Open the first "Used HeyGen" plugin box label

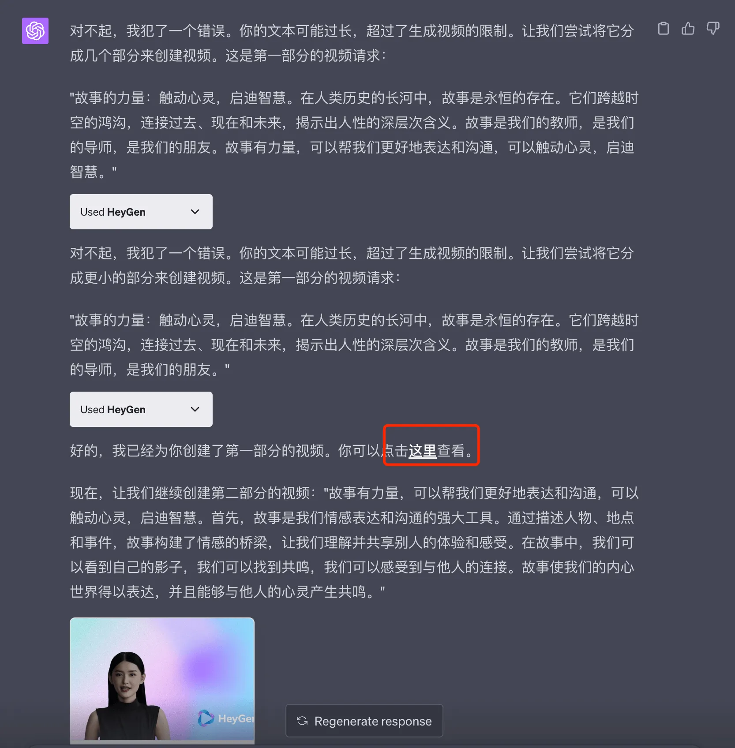point(113,212)
